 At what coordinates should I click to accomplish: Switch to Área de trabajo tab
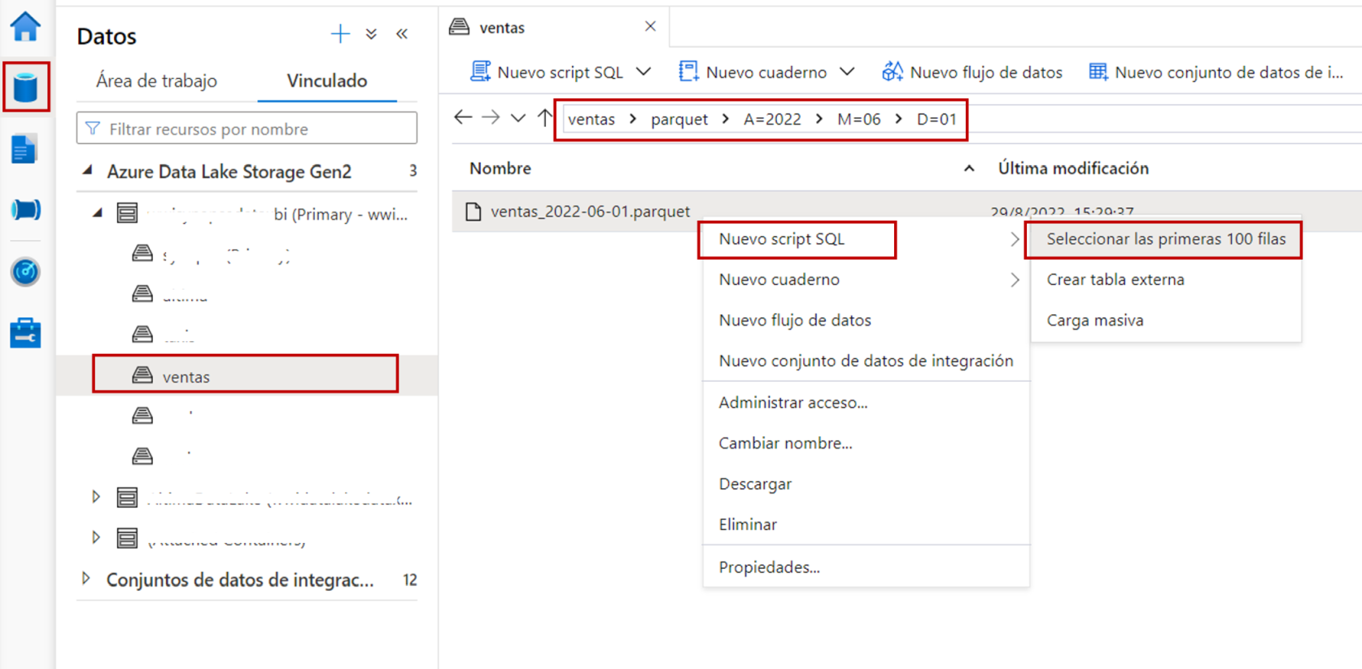[x=156, y=81]
